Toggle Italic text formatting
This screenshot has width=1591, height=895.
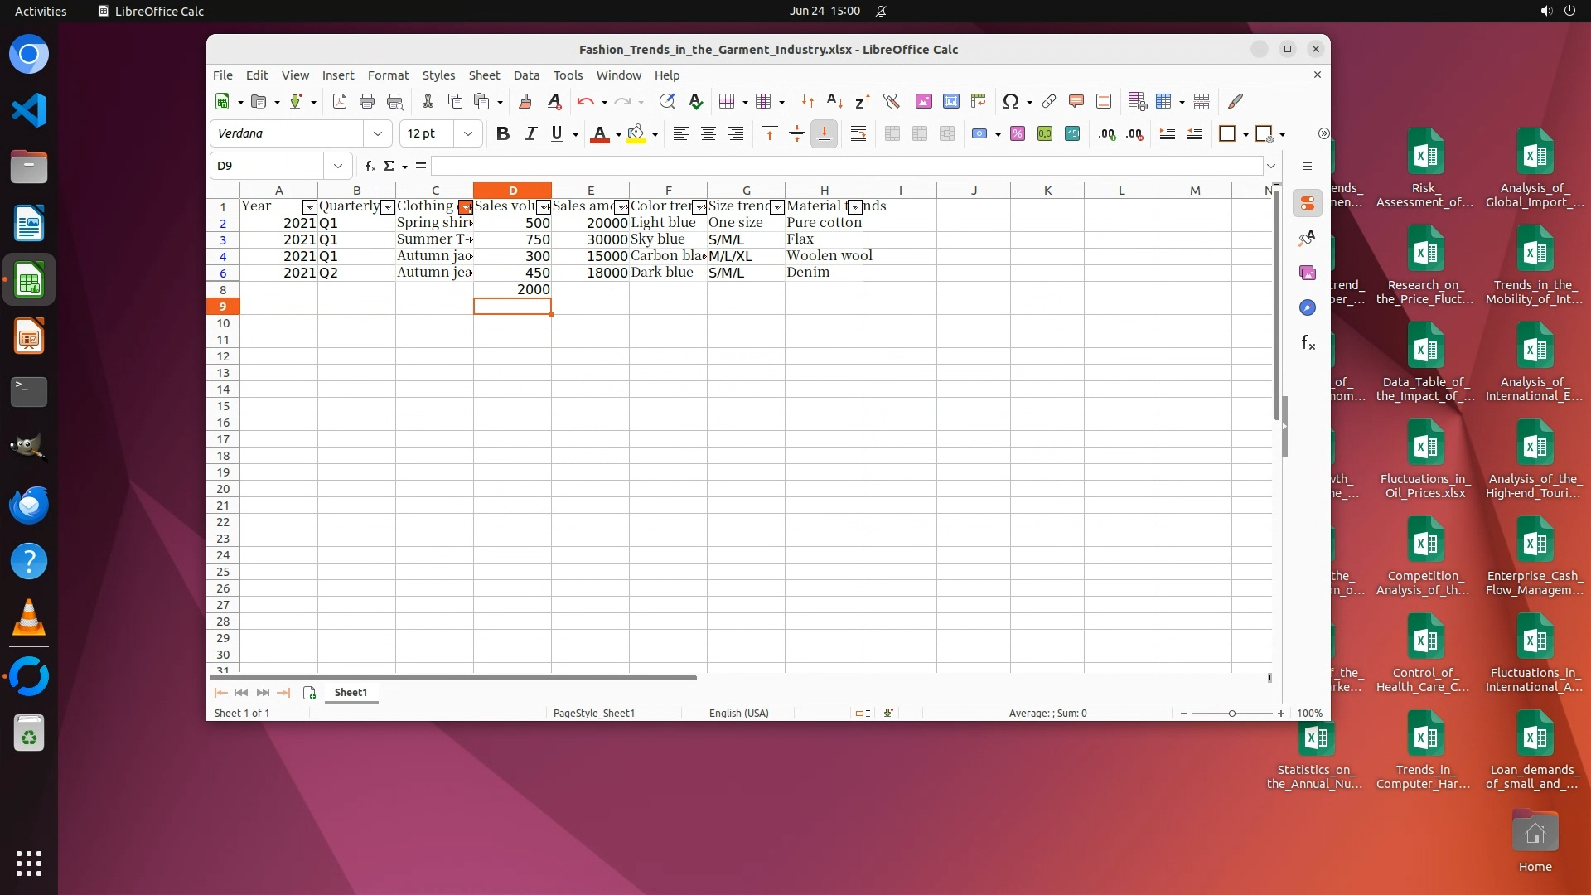[530, 133]
